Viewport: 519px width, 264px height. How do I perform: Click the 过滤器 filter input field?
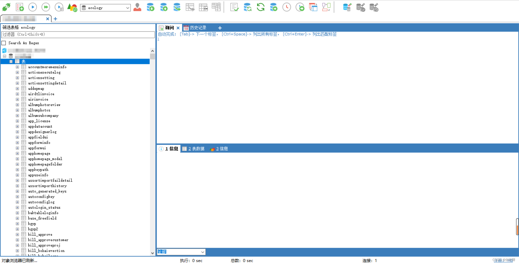click(x=78, y=35)
